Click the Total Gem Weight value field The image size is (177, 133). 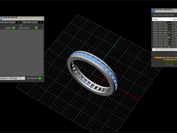[18, 23]
